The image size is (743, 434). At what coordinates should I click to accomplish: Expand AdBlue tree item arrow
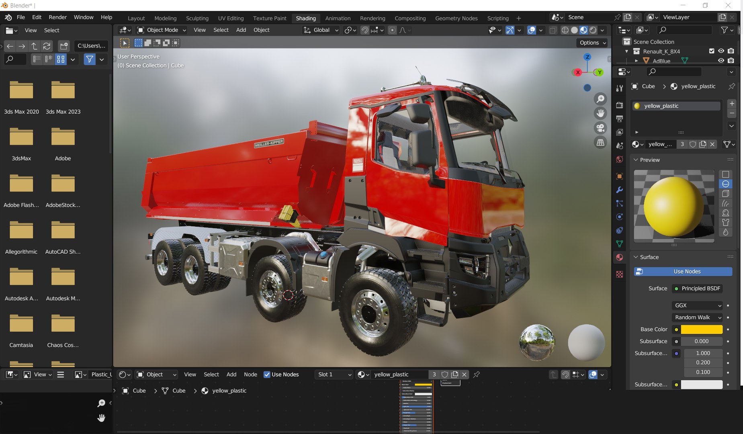pyautogui.click(x=636, y=61)
